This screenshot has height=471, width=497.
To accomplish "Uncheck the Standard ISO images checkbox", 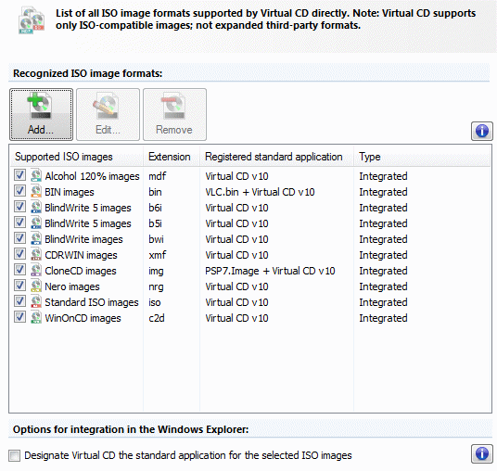I will (x=19, y=301).
